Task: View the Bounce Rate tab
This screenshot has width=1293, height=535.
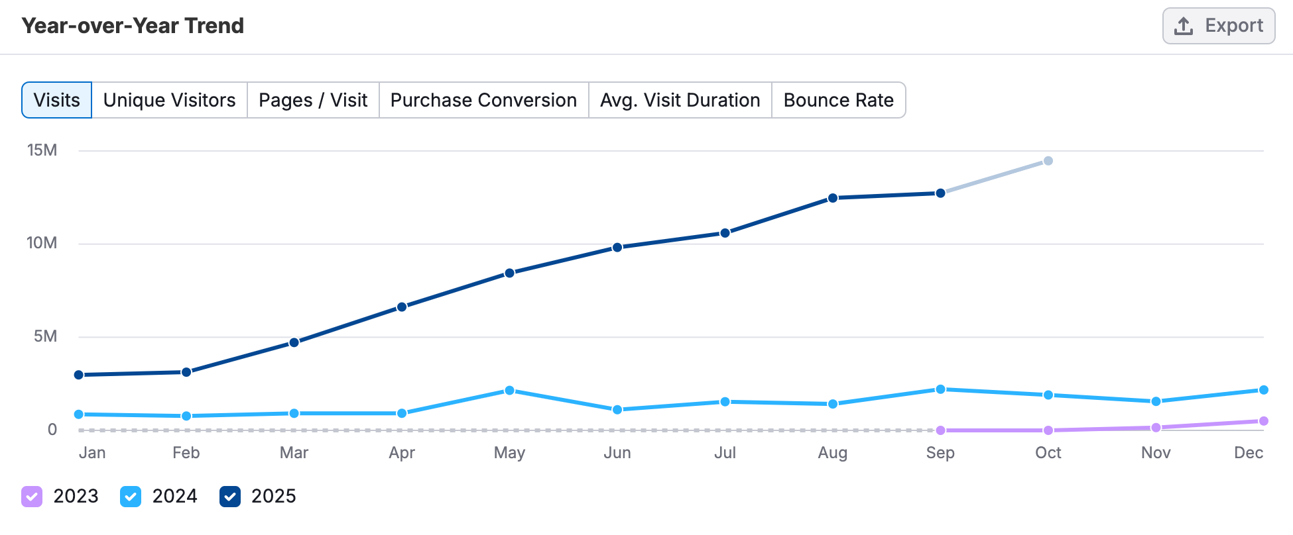Action: click(x=838, y=100)
